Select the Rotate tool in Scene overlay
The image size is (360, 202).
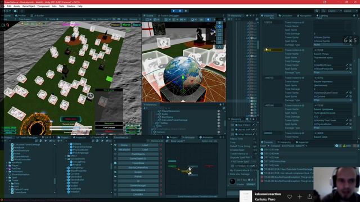[x=219, y=31]
